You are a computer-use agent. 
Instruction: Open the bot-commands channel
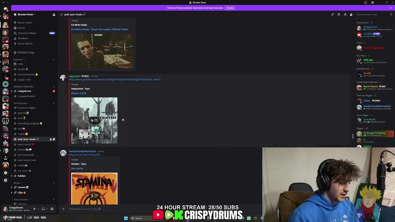pyautogui.click(x=26, y=155)
